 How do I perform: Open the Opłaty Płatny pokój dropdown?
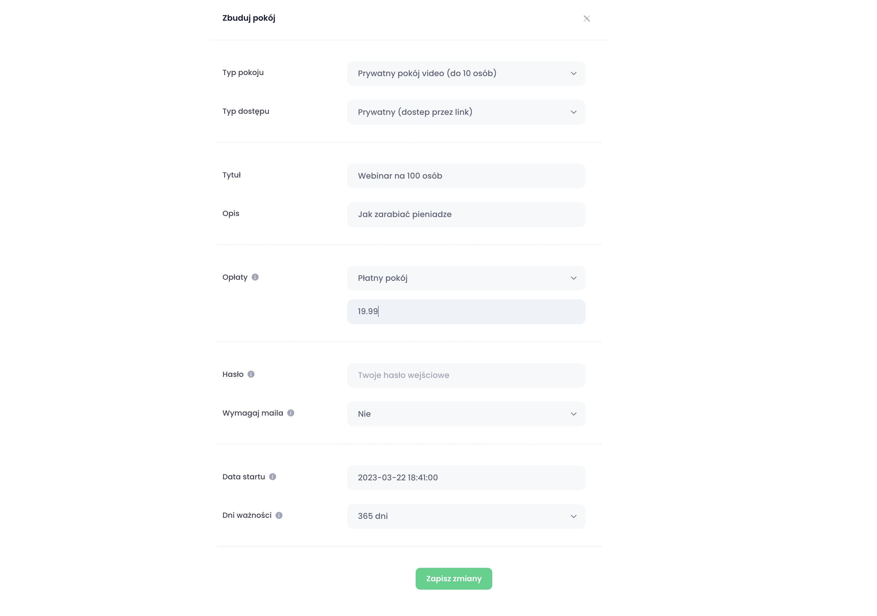coord(466,278)
